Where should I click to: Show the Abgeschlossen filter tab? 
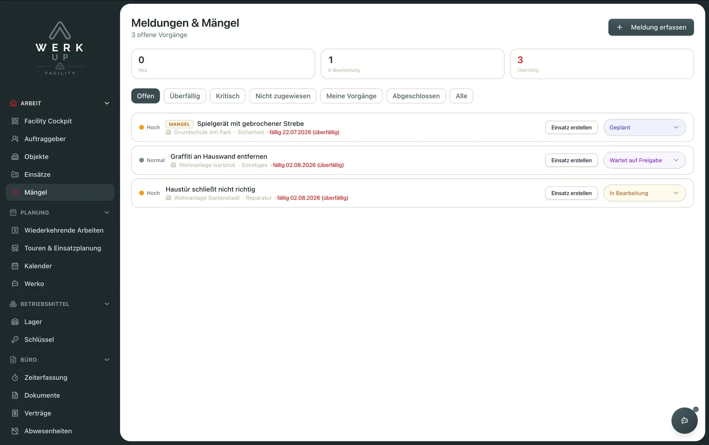416,96
